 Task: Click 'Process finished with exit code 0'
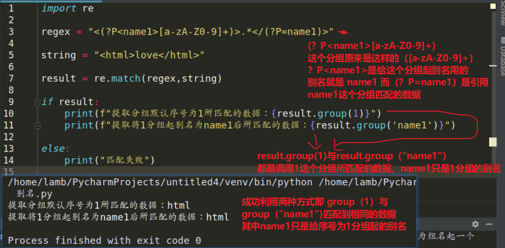point(104,240)
